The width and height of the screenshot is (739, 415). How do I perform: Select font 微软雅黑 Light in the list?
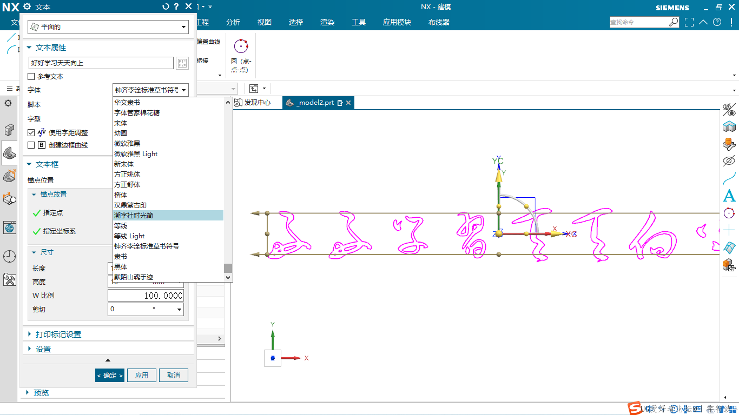pyautogui.click(x=168, y=153)
